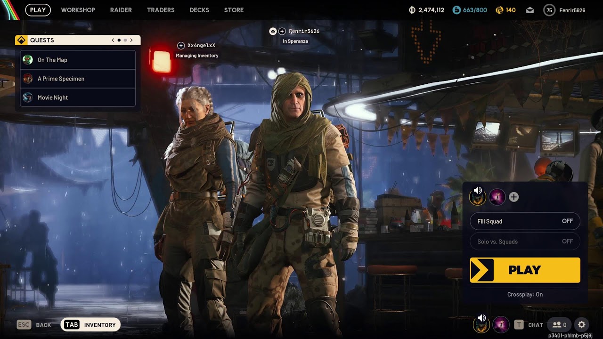603x339 pixels.
Task: Go to next quests page arrow
Action: 131,40
